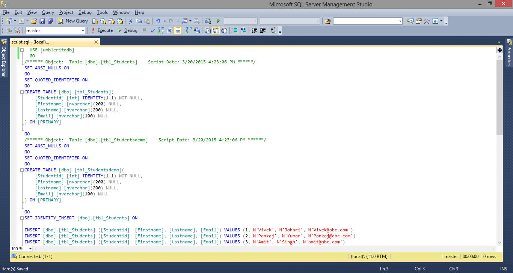Open the File menu
Screen dimensions: 513x273
[x=6, y=12]
